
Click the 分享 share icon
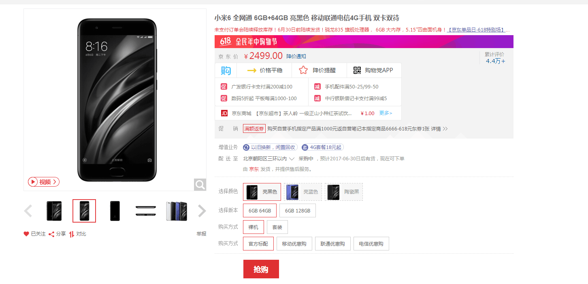tap(51, 234)
